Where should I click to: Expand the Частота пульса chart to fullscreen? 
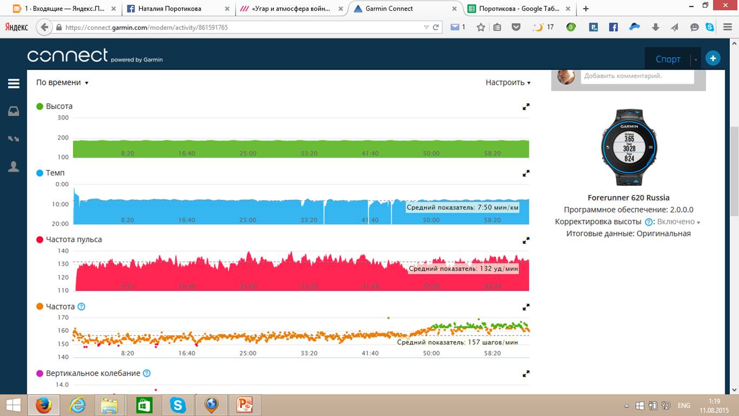pyautogui.click(x=526, y=240)
